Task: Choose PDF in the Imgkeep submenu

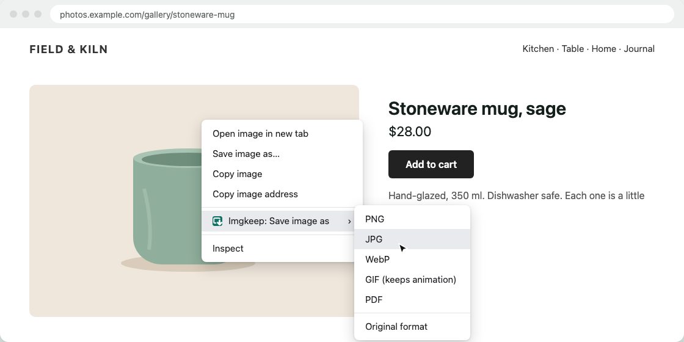Action: coord(412,300)
